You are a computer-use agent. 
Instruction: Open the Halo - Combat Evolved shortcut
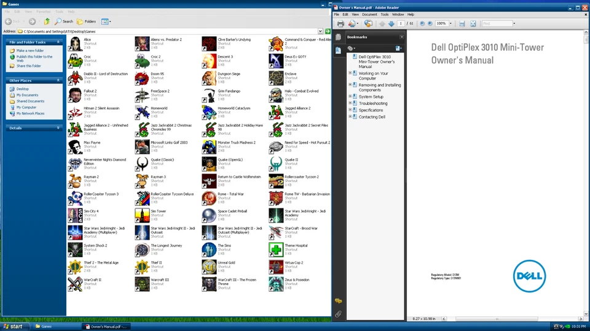pos(276,96)
